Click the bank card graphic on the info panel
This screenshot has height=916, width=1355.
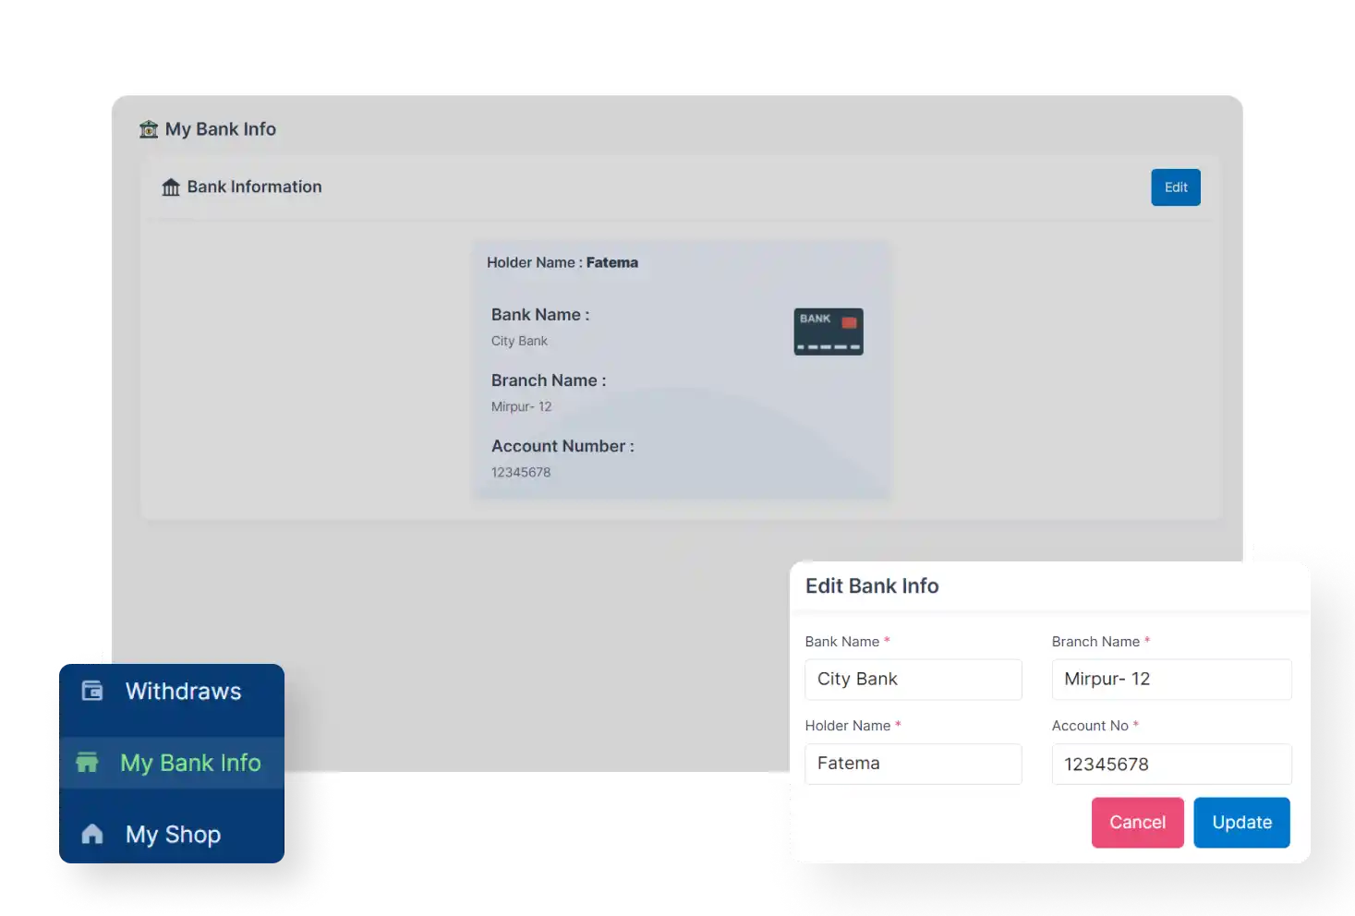pyautogui.click(x=828, y=331)
